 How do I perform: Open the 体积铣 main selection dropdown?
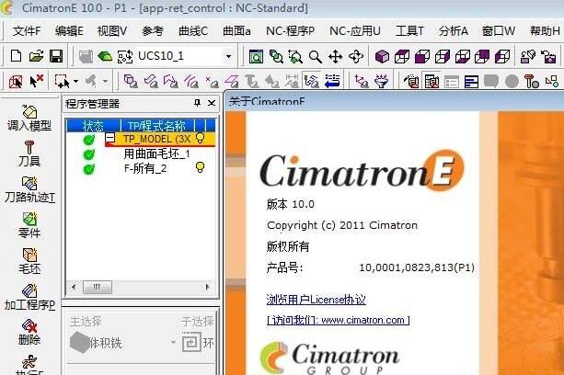tap(173, 342)
